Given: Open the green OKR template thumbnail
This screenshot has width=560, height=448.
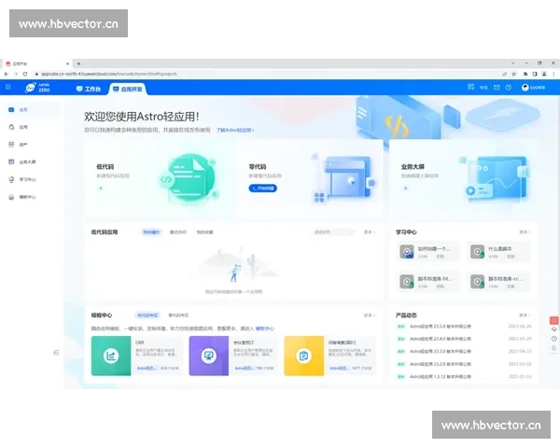Looking at the screenshot, I should 111,356.
